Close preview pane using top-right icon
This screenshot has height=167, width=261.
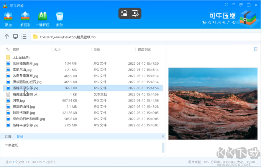(256, 49)
